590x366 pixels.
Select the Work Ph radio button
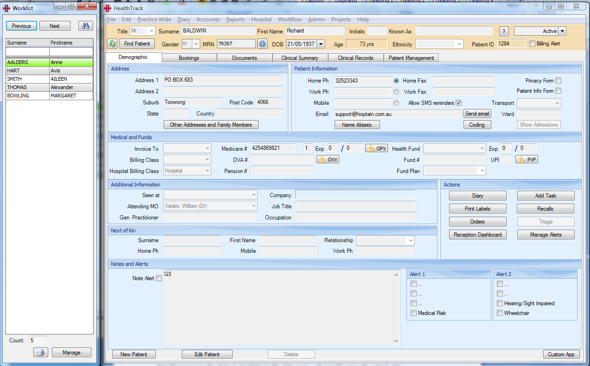coord(396,92)
